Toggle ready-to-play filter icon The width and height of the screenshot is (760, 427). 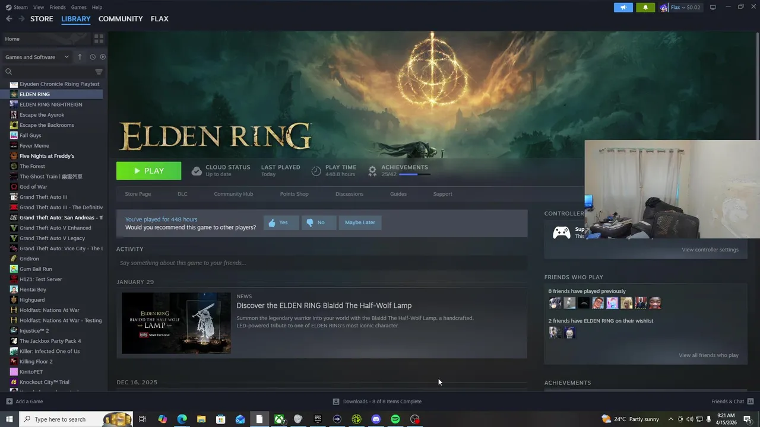[x=103, y=57]
